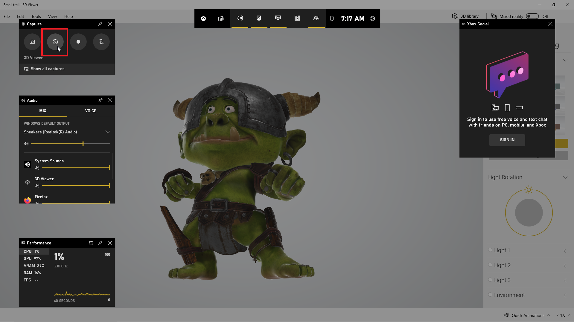Open animation speed × 1.0 dropdown

click(x=564, y=315)
